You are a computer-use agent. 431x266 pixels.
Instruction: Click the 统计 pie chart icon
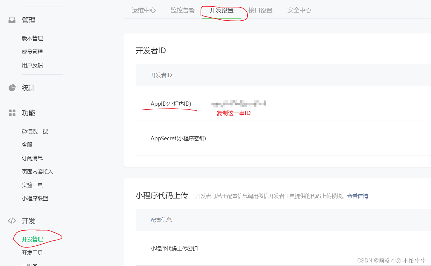(x=12, y=88)
